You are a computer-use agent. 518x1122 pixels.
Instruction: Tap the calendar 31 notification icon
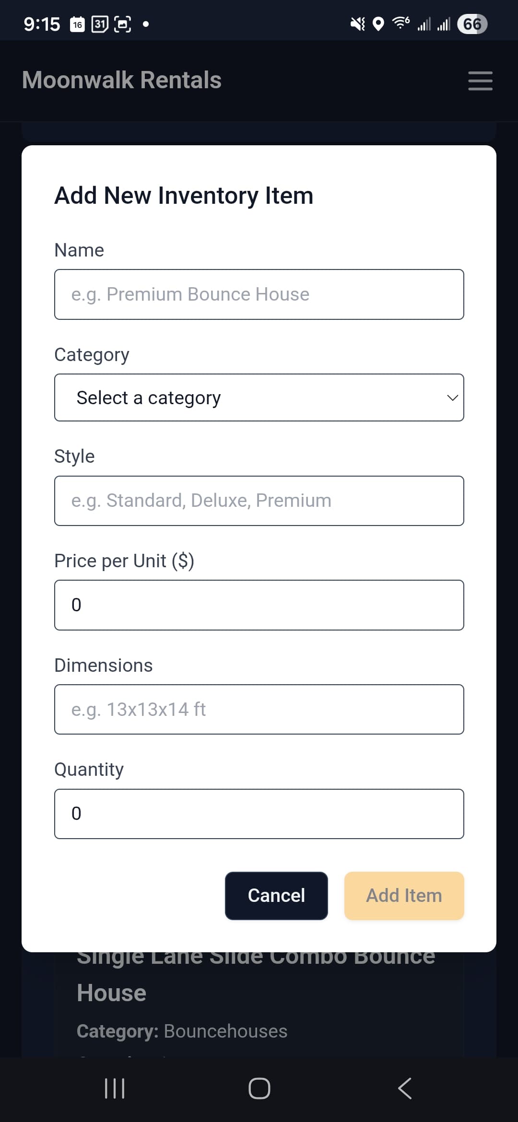(100, 23)
